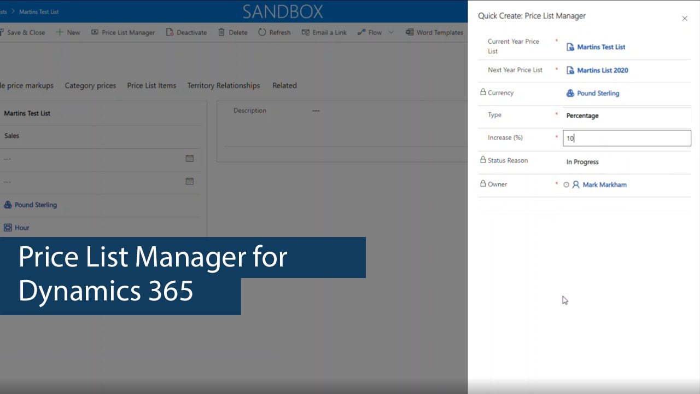
Task: Click the person icon beside Mark Markham
Action: (576, 185)
